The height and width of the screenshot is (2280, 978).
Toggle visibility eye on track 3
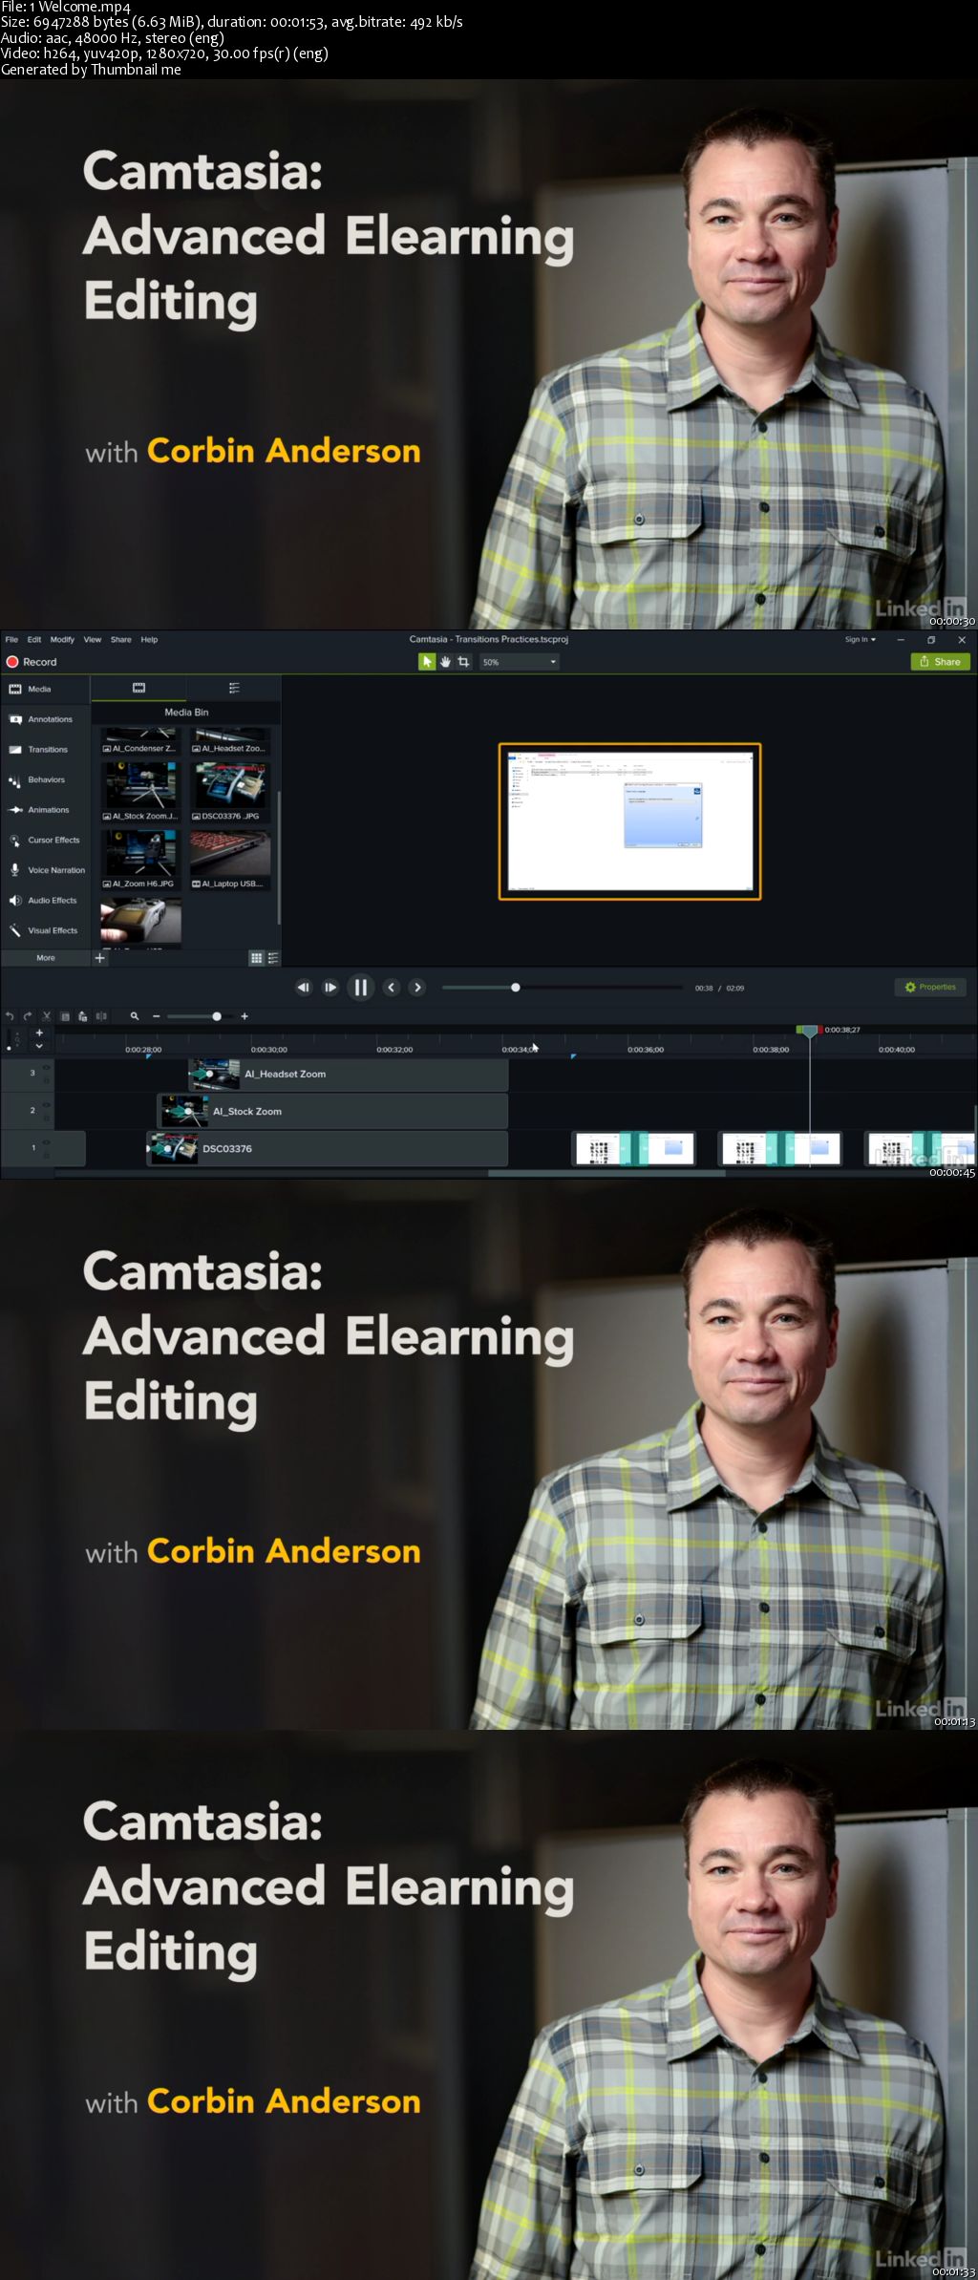coord(46,1068)
